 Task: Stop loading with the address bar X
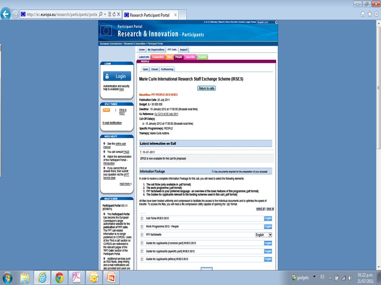[x=119, y=14]
